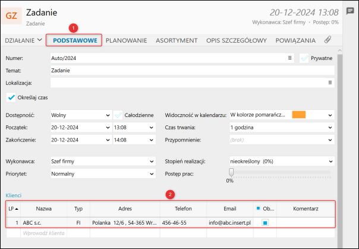Open the Stopień realizacji dropdown
This screenshot has height=249, width=359.
[x=330, y=162]
